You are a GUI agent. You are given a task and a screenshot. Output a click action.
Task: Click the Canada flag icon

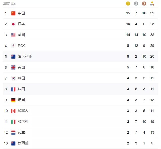pos(13,111)
